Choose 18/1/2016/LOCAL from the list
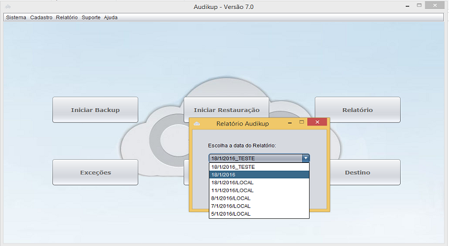 (259, 182)
